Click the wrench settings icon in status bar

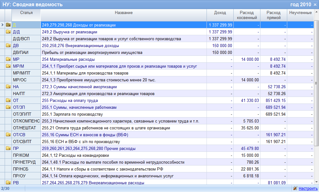pyautogui.click(x=295, y=188)
